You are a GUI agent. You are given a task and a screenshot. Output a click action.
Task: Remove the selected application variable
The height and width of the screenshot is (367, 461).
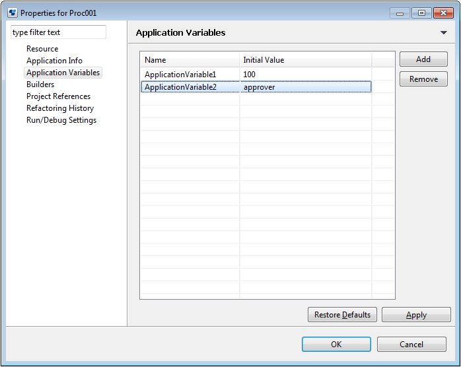(423, 79)
